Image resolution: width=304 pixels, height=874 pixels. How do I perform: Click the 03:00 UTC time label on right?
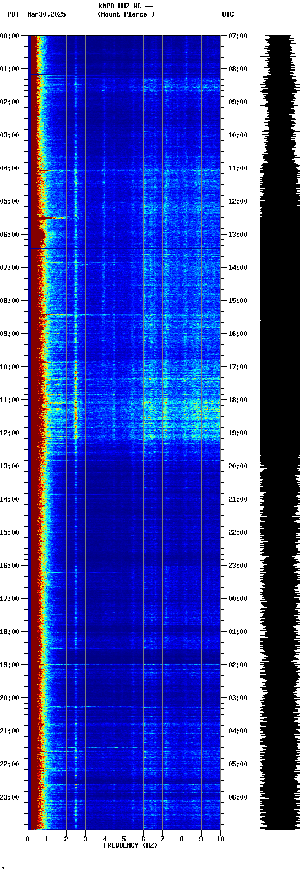tap(238, 698)
